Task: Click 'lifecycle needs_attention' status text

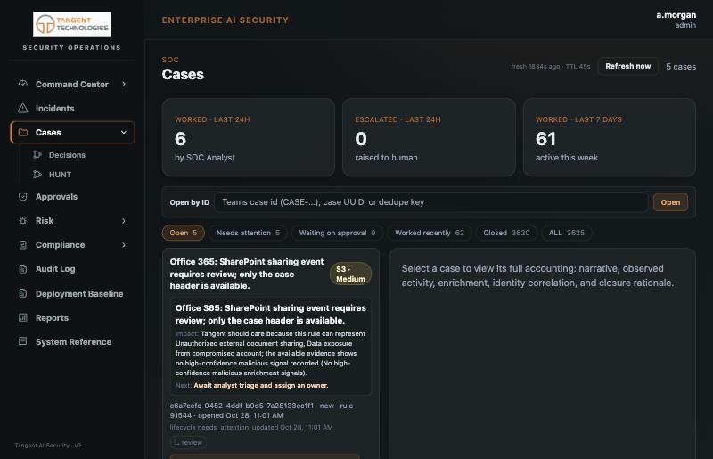Action: tap(209, 427)
